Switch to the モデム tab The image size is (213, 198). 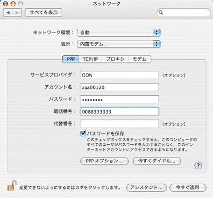click(x=140, y=59)
